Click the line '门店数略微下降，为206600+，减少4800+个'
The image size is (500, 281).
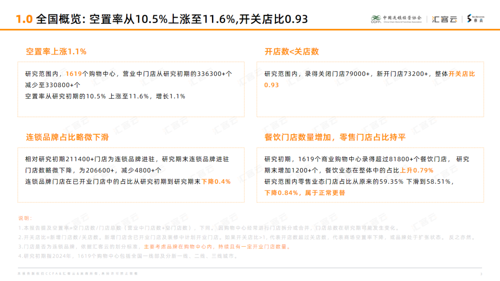click(93, 171)
